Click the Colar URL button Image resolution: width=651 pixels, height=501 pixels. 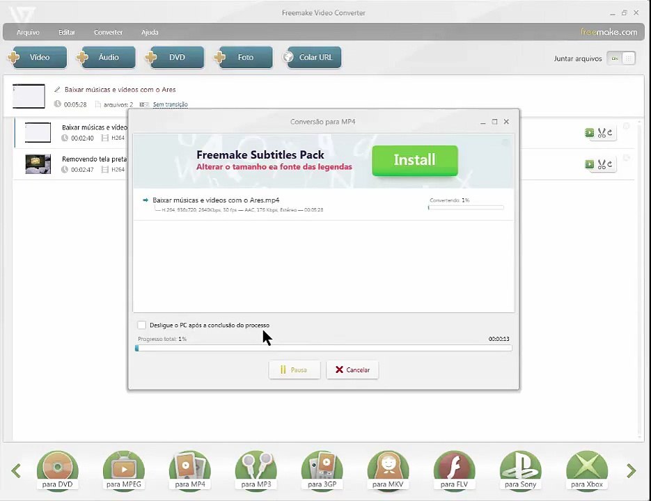click(x=313, y=57)
